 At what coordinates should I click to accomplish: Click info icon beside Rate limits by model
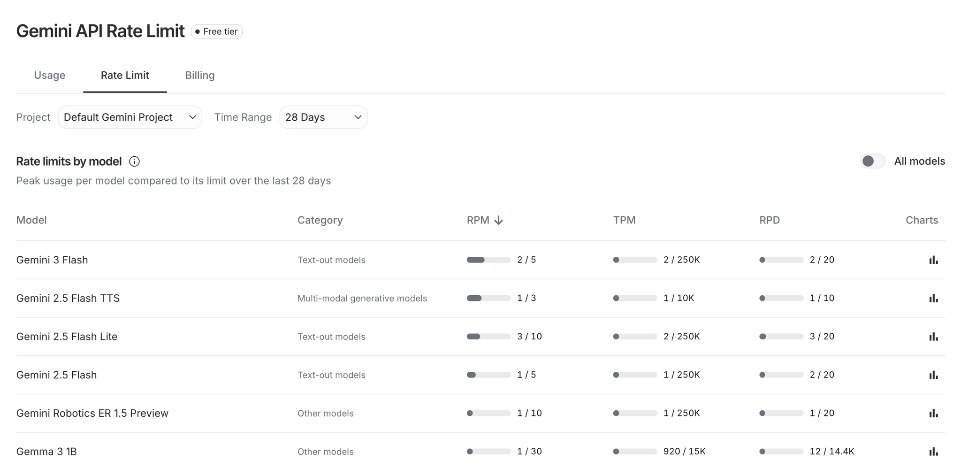click(x=134, y=161)
